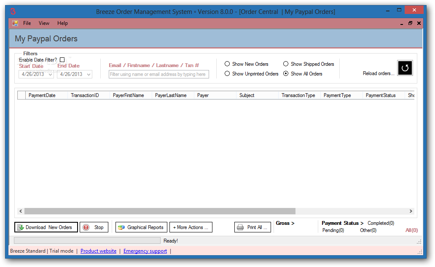Click the scrollbar right arrow
Image resolution: width=435 pixels, height=267 pixels.
pyautogui.click(x=411, y=211)
